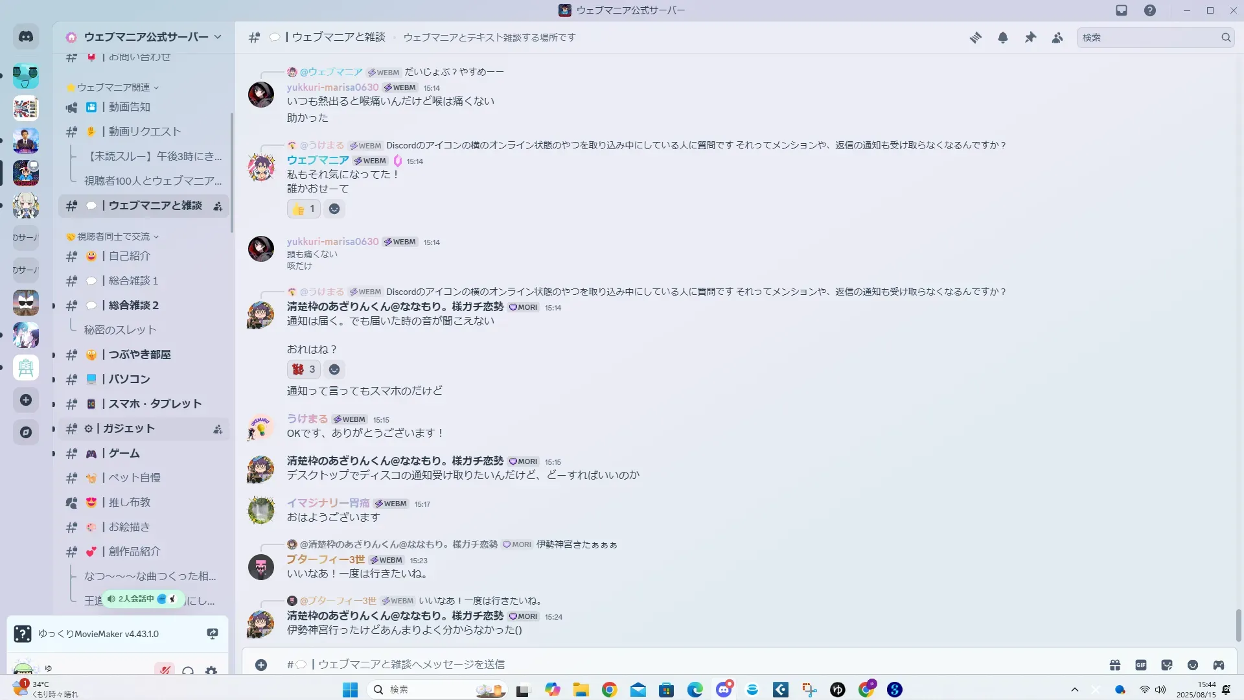Viewport: 1244px width, 700px height.
Task: Toggle the muted microphone button
Action: click(x=165, y=670)
